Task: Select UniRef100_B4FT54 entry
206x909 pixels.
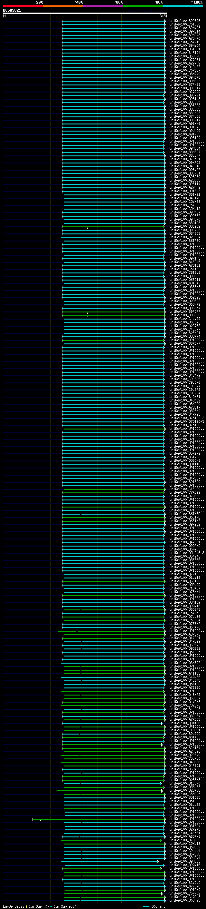Action: pyautogui.click(x=185, y=53)
